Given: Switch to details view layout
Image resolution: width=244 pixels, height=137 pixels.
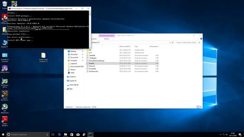Looking at the screenshot, I should point(197,107).
